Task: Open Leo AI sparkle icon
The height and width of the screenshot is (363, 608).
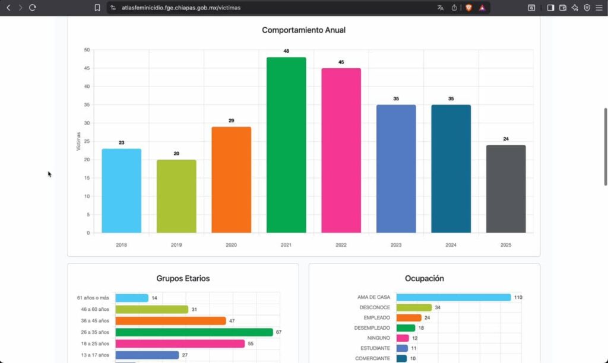Action: 575,8
